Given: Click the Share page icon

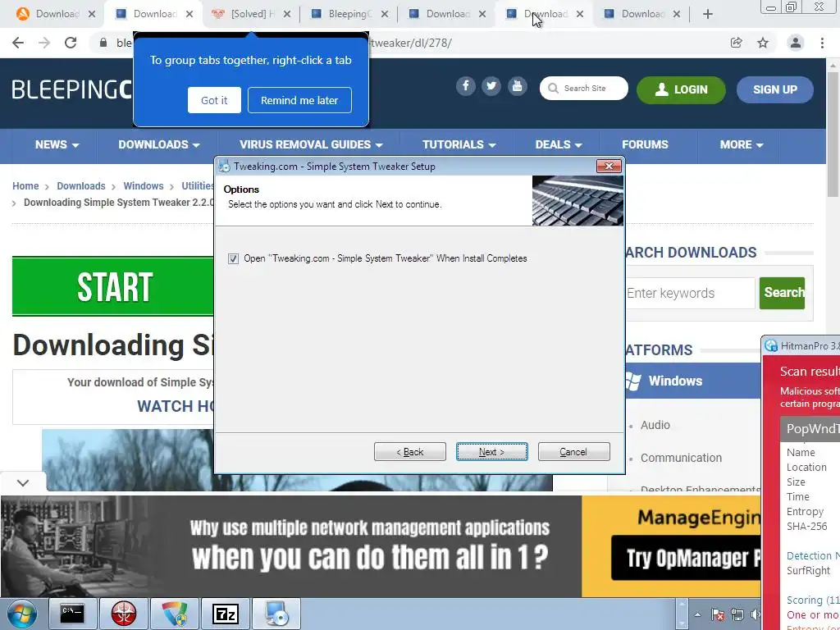Looking at the screenshot, I should pos(736,43).
